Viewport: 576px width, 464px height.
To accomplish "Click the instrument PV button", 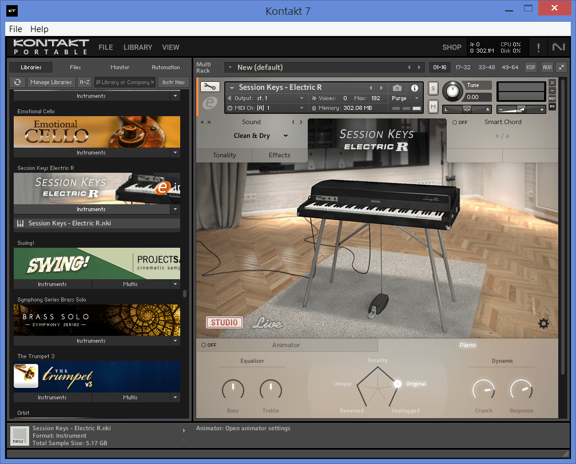I will tap(552, 106).
